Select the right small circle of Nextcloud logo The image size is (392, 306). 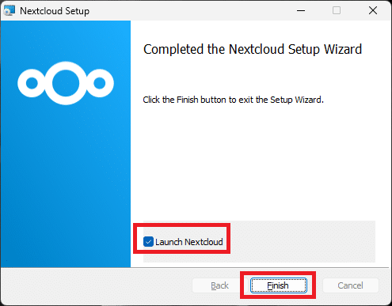100,83
